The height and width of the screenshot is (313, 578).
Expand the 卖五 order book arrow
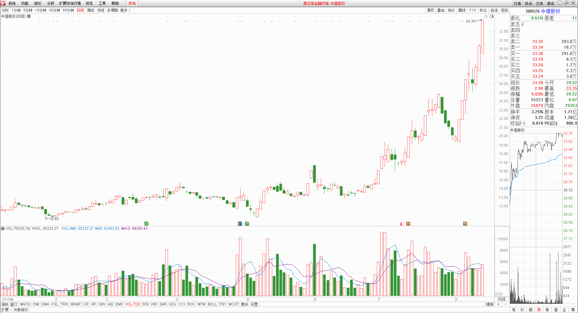(522, 24)
